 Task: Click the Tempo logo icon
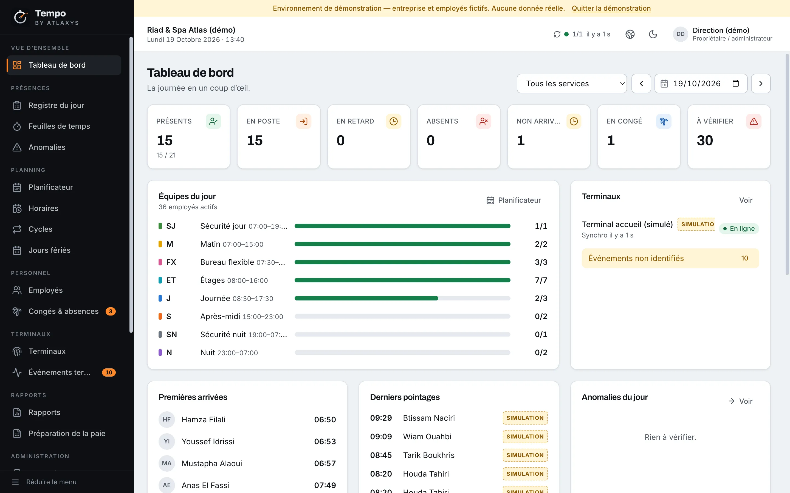(x=21, y=17)
